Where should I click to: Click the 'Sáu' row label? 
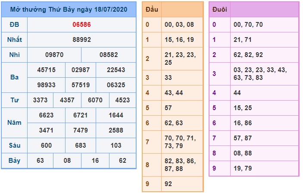(14, 146)
